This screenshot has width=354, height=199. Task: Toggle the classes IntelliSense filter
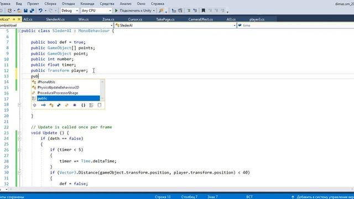[x=51, y=105]
